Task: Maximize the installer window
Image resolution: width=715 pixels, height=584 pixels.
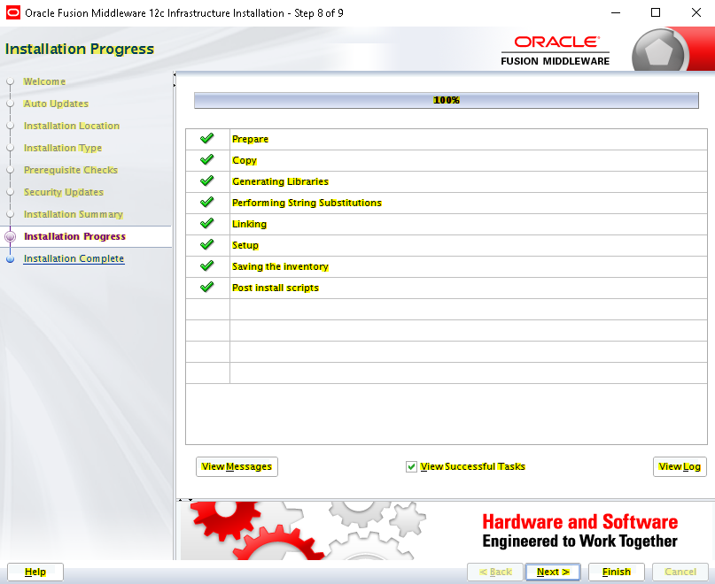Action: [x=656, y=12]
